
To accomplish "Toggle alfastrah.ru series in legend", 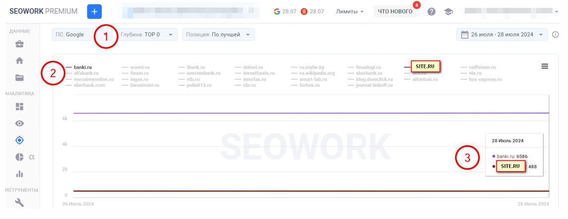I will [421, 79].
